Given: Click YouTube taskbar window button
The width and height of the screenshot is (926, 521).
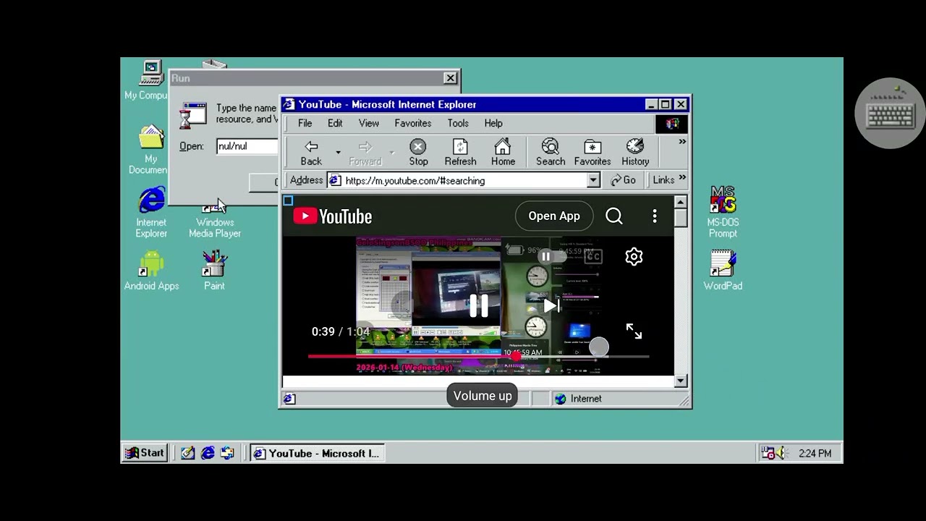Looking at the screenshot, I should (x=317, y=453).
